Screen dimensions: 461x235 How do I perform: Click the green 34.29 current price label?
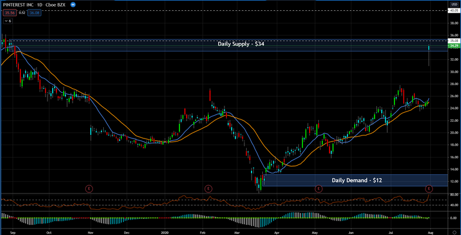click(454, 46)
